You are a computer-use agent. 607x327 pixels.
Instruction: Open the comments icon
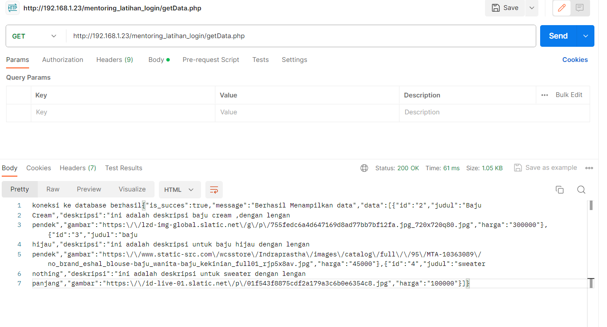(x=581, y=8)
